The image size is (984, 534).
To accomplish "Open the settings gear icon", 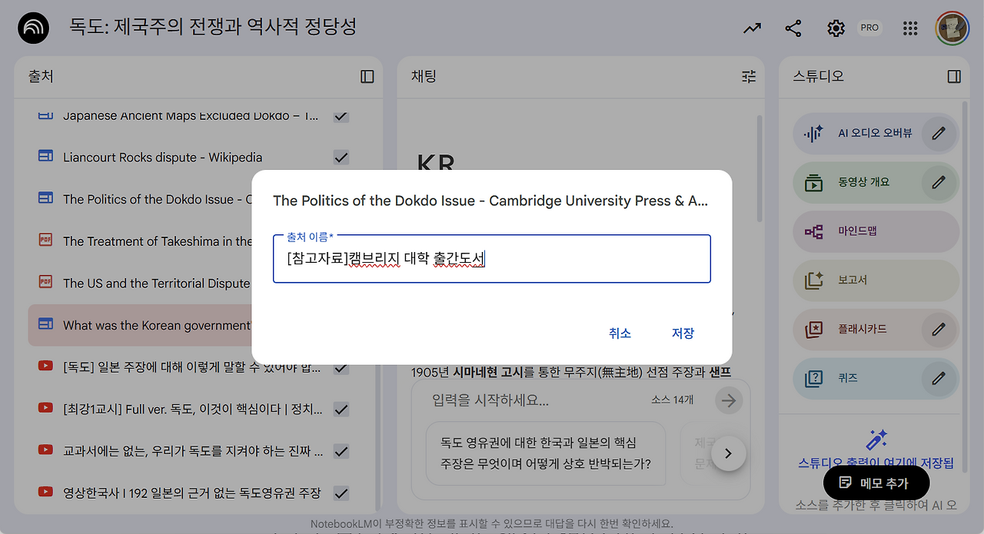I will click(836, 28).
